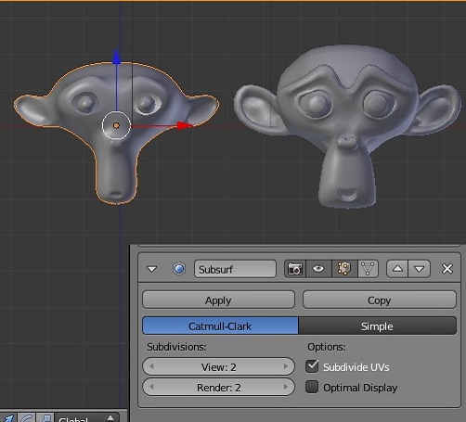Click the Options: label

tap(326, 347)
